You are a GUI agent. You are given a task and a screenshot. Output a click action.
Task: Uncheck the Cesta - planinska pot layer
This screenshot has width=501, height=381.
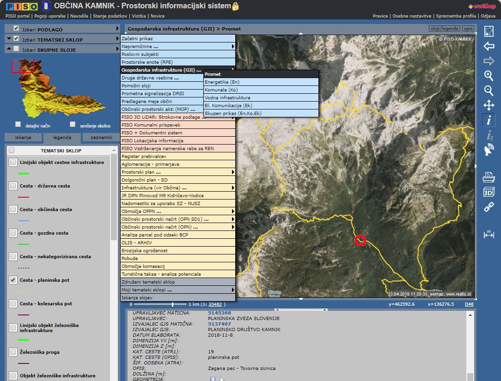pyautogui.click(x=13, y=280)
